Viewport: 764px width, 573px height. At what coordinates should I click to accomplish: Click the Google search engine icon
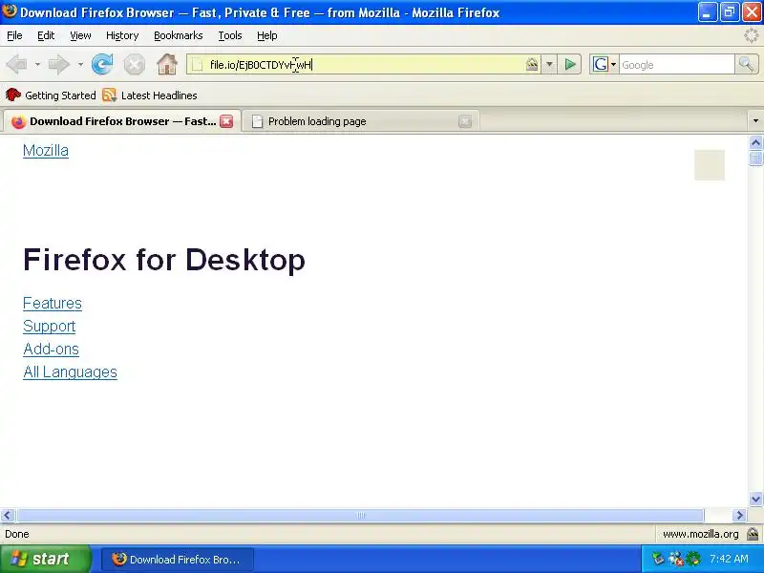pos(601,64)
